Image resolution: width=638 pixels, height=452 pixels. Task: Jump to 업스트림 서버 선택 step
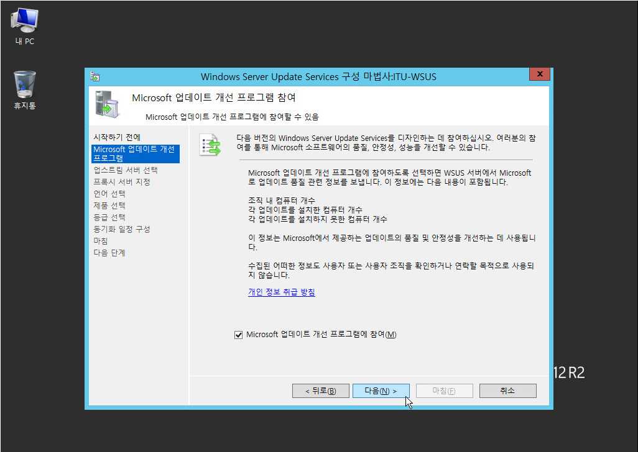pyautogui.click(x=125, y=170)
